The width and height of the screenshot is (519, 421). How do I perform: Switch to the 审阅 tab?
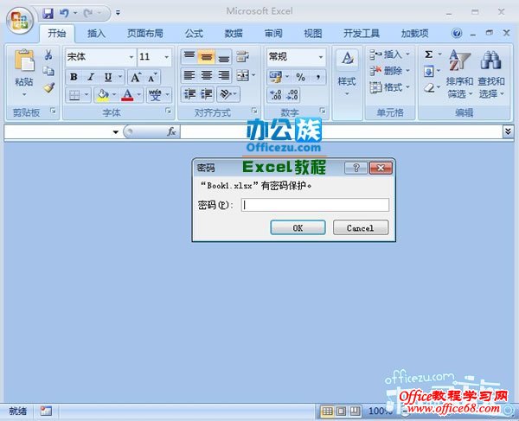(273, 34)
